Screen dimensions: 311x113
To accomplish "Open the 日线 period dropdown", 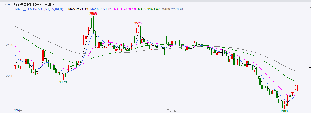I will pyautogui.click(x=49, y=5).
